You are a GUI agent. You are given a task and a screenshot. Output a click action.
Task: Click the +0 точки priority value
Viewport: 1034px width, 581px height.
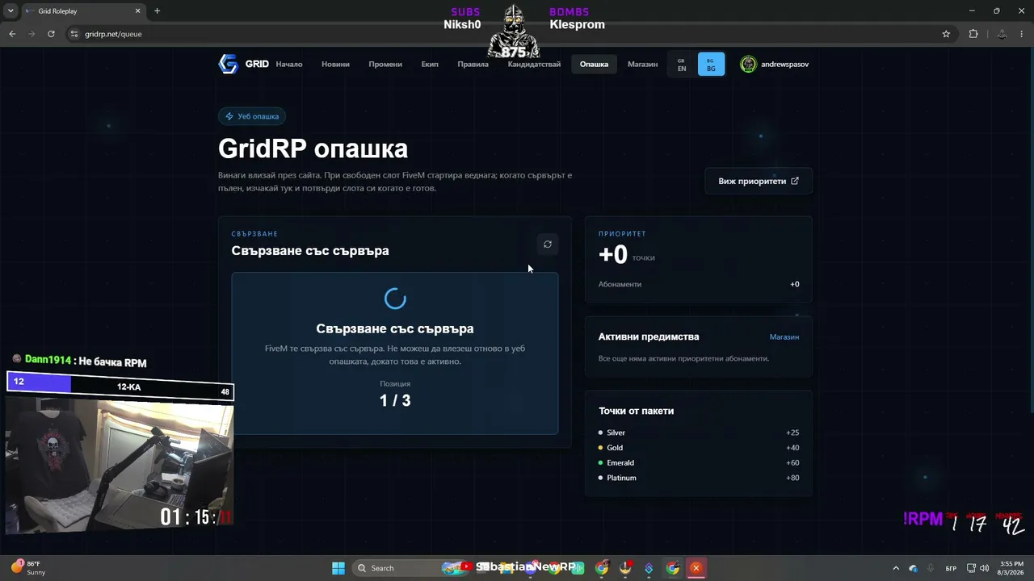tap(627, 254)
